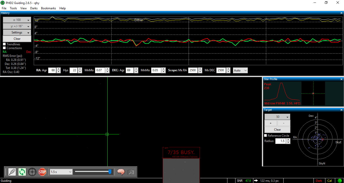The width and height of the screenshot is (344, 183).
Task: Open the Bookmarks menu
Action: pos(48,8)
